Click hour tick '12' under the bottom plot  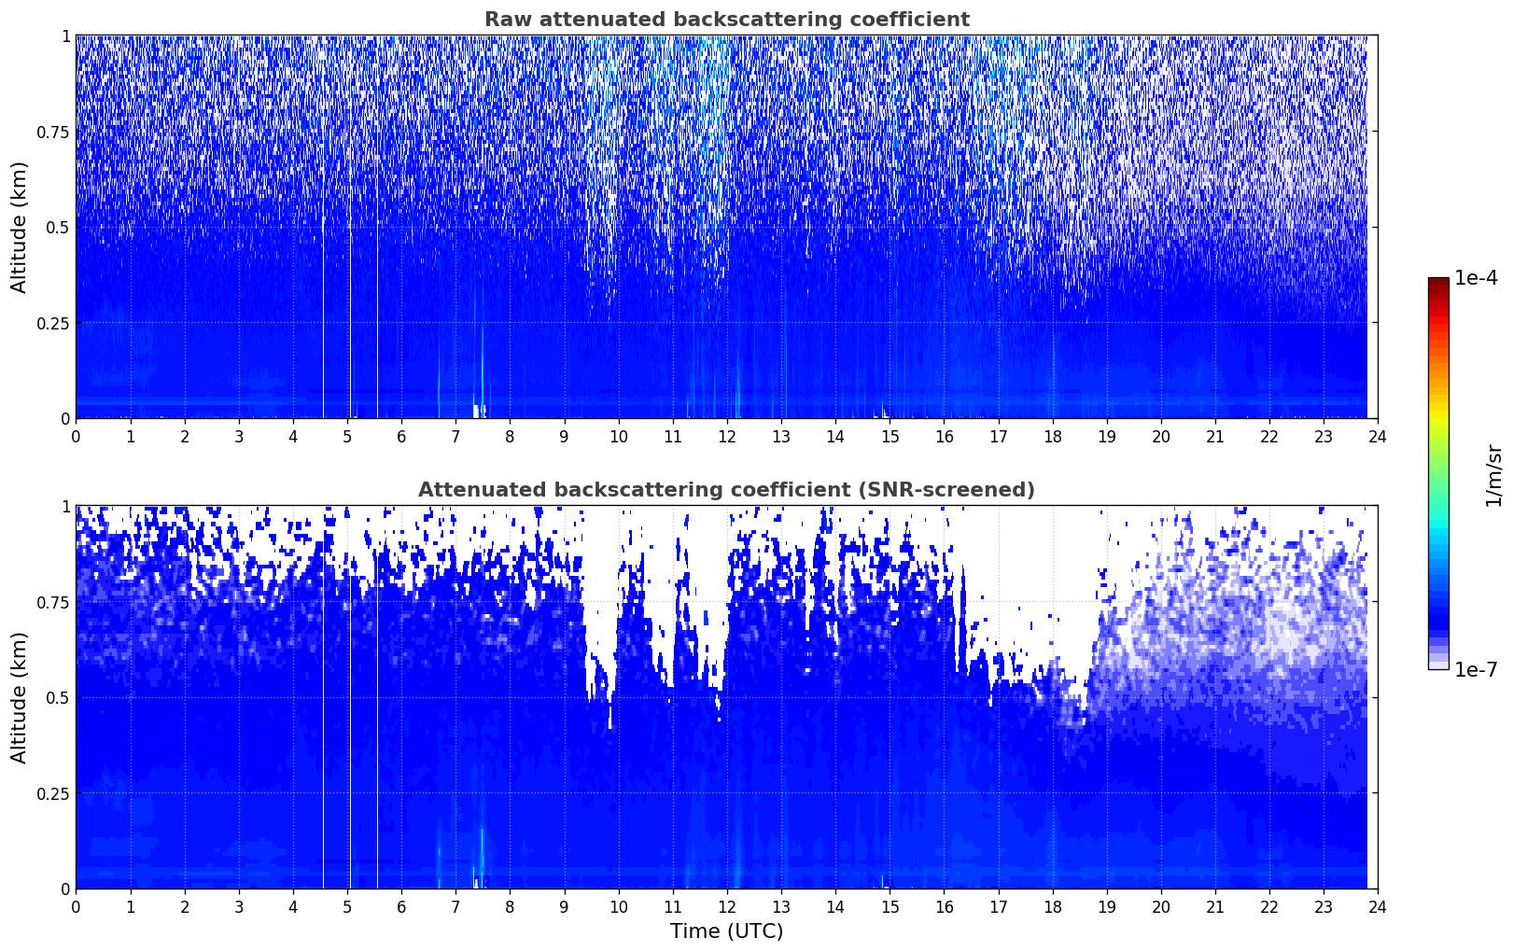(x=727, y=906)
